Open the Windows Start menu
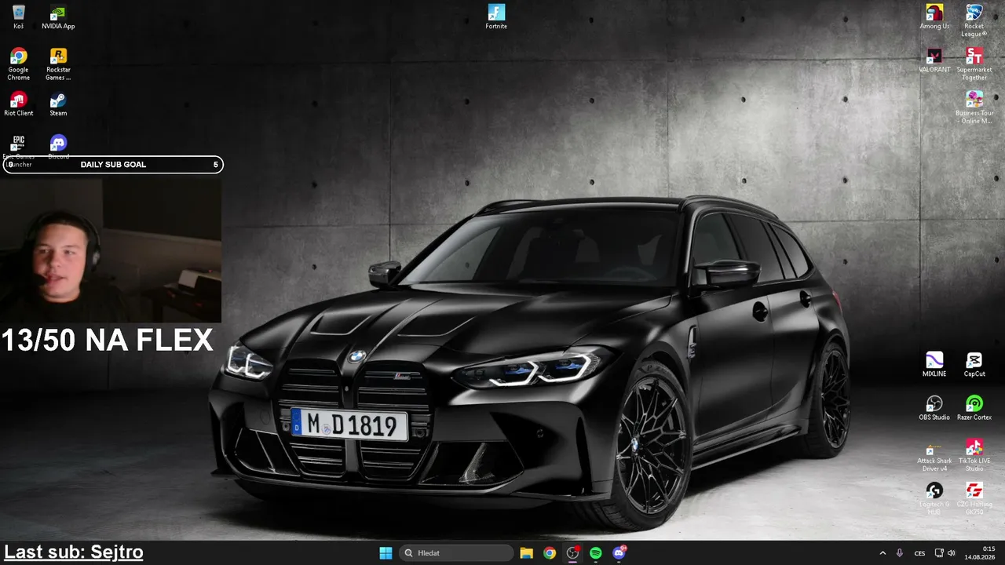 [x=386, y=553]
